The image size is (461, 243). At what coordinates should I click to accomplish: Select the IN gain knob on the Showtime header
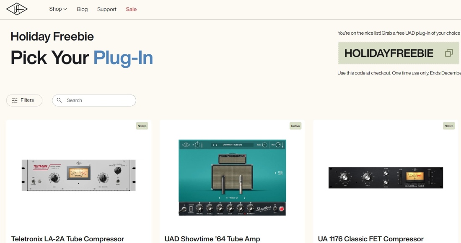197,144
